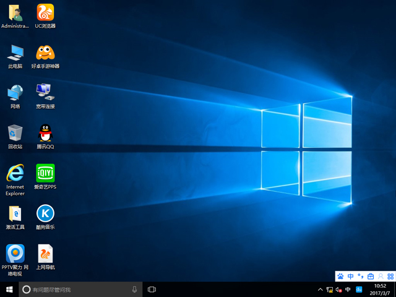Select the Internet Explorer shortcut

tap(15, 173)
